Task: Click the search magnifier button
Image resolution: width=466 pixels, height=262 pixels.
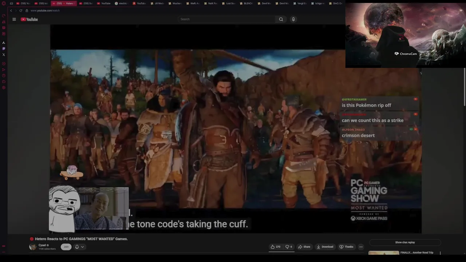Action: point(281,19)
